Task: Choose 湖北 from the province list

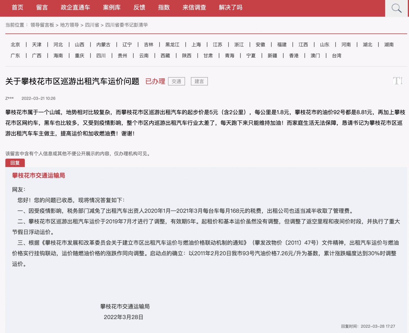Action: [x=367, y=45]
